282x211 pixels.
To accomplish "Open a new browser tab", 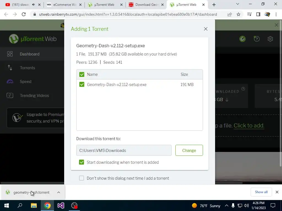I will pyautogui.click(x=214, y=5).
